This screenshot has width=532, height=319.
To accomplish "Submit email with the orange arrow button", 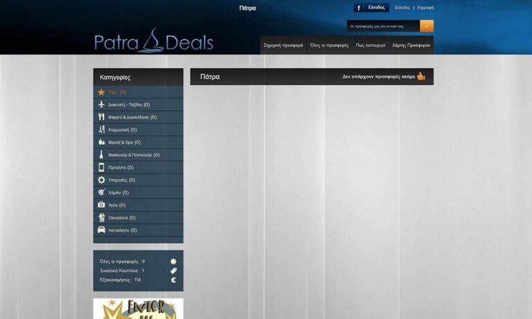I will (x=427, y=26).
